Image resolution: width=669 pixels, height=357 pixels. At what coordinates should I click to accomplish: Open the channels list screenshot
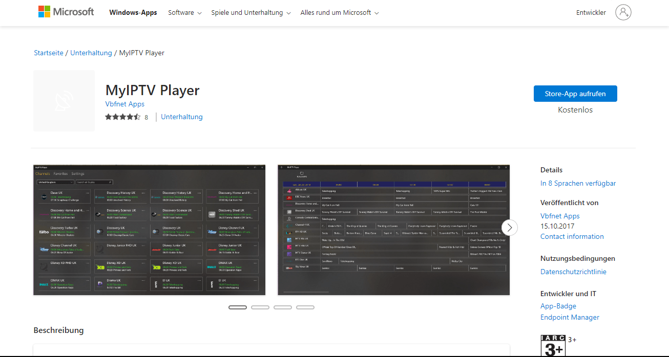point(150,230)
